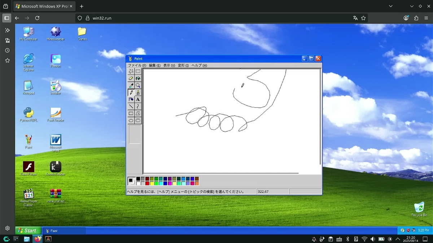
Task: Launch Microsoft Word desktop shortcut
Action: (56, 143)
